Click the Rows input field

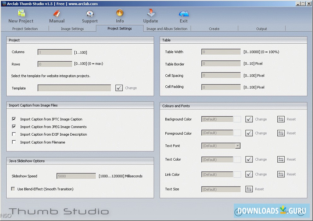55,64
